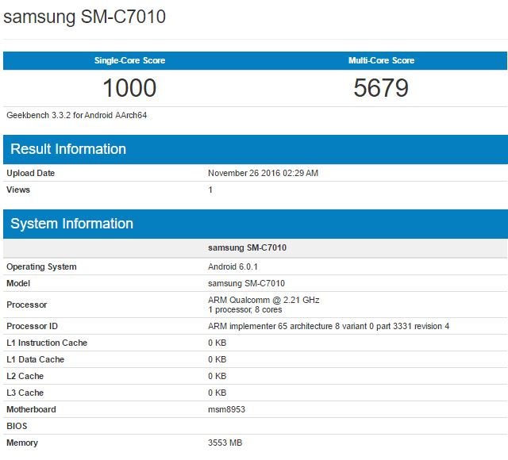Select the msm8953 motherboard value

click(227, 409)
